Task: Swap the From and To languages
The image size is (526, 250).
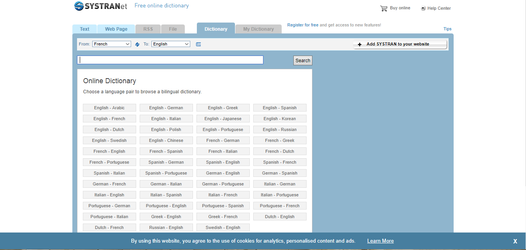Action: click(137, 44)
